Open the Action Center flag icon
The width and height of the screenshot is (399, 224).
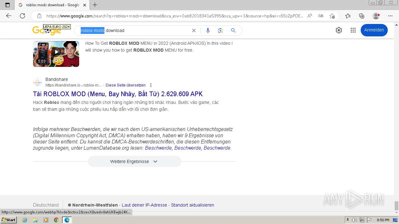tap(369, 220)
